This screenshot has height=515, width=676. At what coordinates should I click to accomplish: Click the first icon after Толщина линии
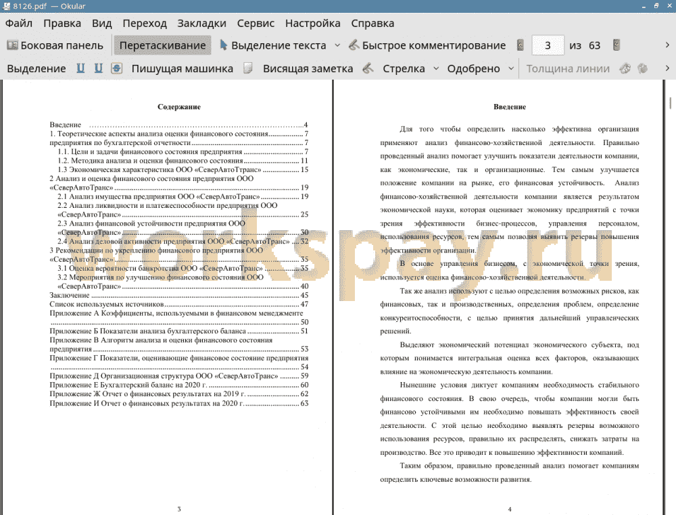pos(625,68)
